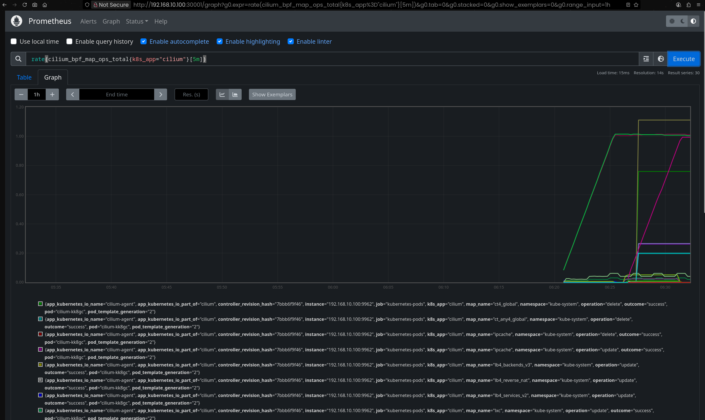Take a screenshot with camera icon
This screenshot has height=420, width=705.
[x=34, y=5]
